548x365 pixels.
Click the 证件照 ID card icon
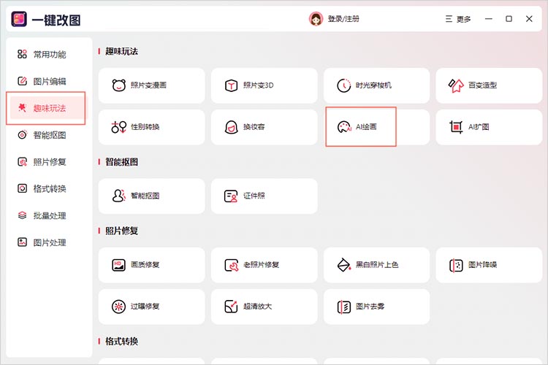click(231, 196)
